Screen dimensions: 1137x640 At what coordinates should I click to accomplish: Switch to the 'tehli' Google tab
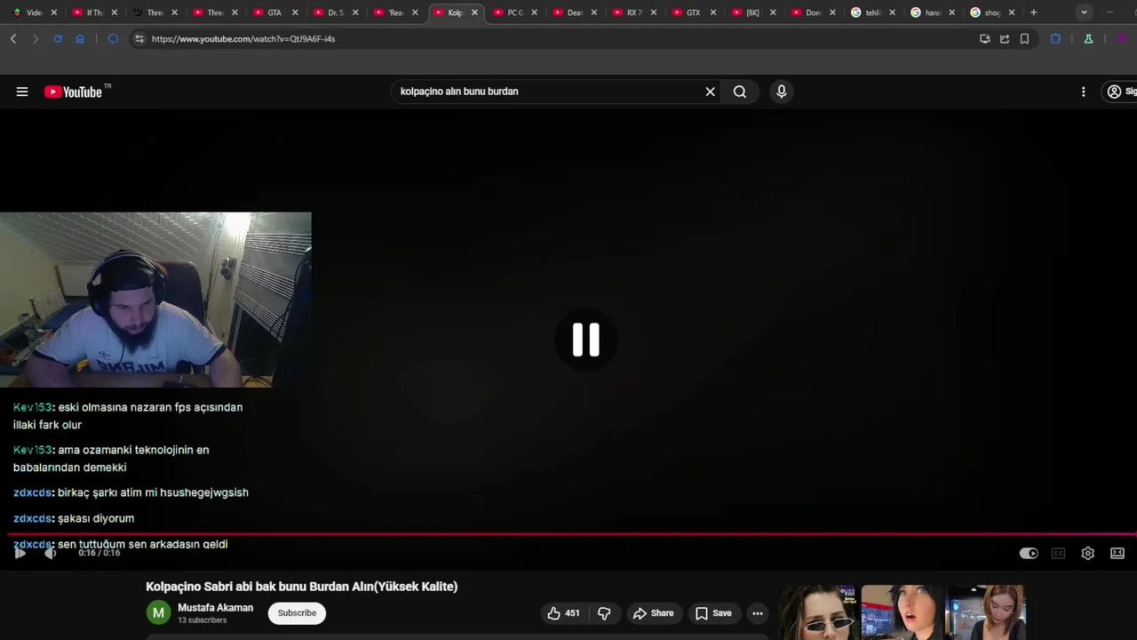coord(872,12)
